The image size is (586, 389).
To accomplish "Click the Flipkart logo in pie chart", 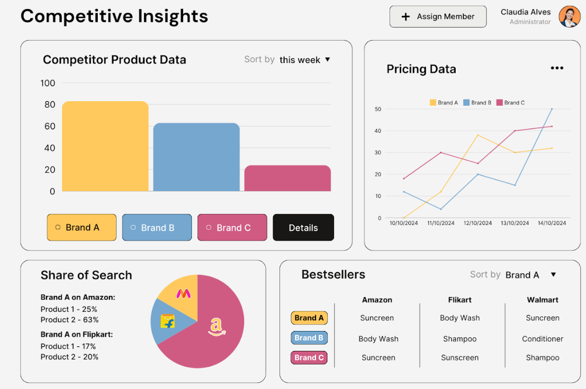I will [x=168, y=321].
